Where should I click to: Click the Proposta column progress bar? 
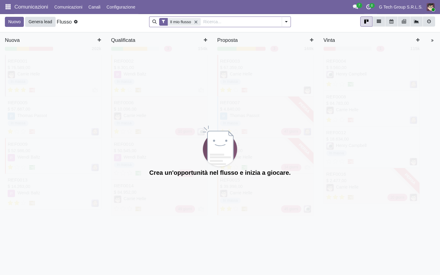tap(241, 49)
